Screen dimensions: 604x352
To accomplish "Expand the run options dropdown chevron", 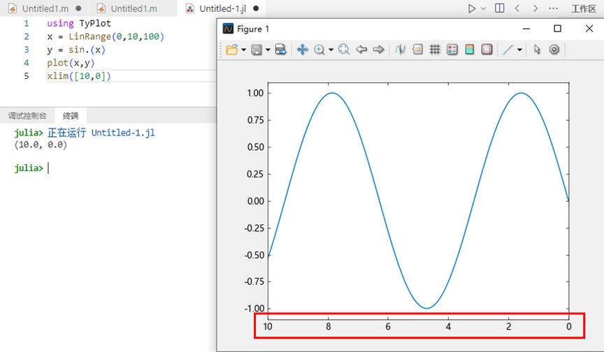I will [x=484, y=8].
